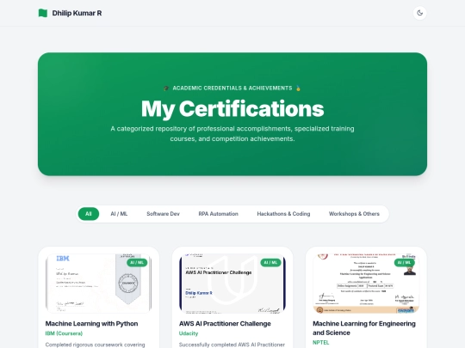Click the Machine Learning with Python title
This screenshot has height=348, width=465.
[91, 323]
